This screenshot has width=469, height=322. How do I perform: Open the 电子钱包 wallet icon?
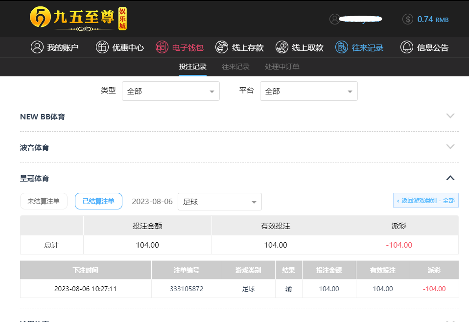[x=162, y=47]
